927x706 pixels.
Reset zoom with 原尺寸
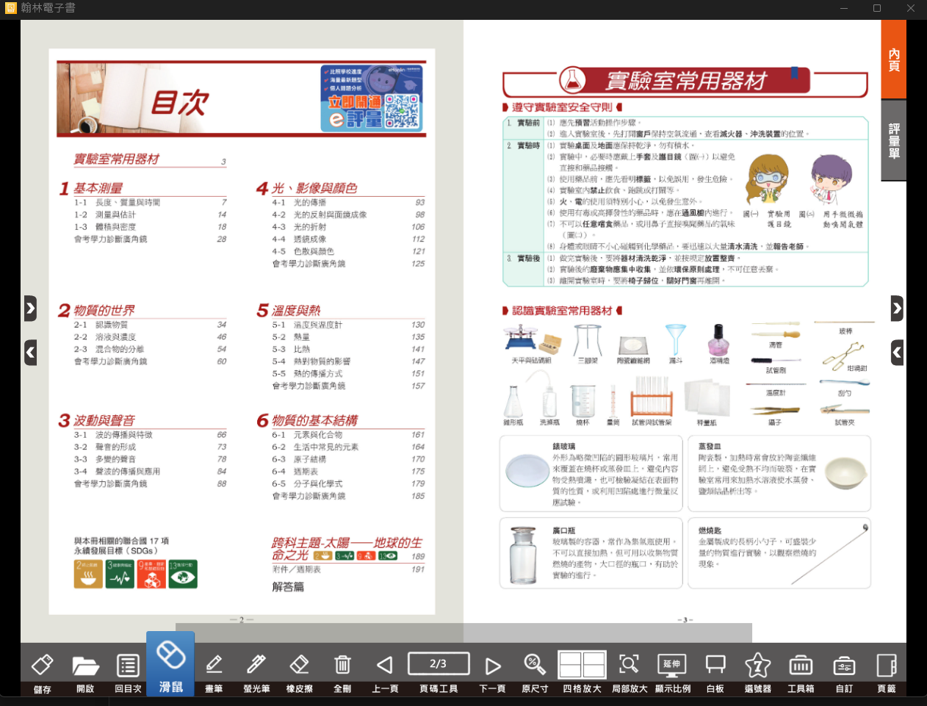click(x=535, y=672)
